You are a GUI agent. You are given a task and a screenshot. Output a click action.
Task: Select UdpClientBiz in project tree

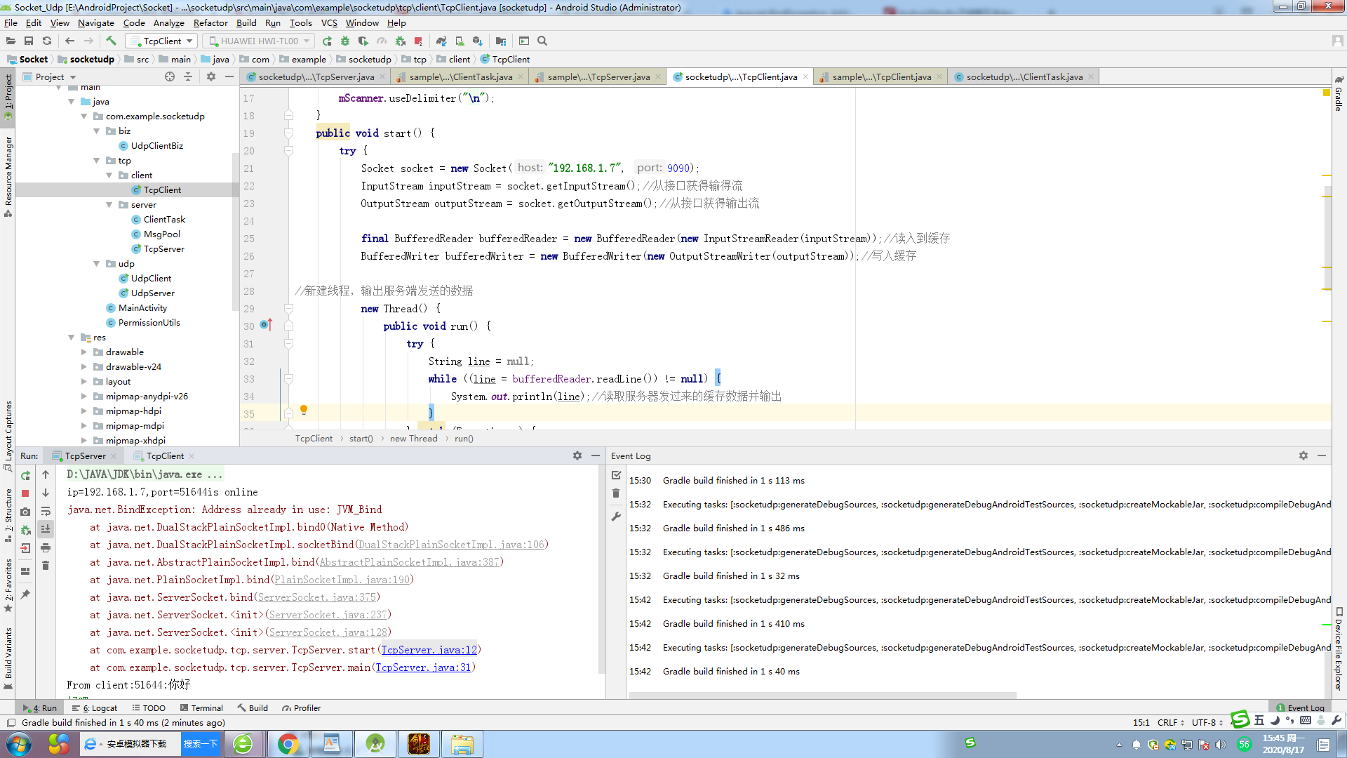coord(157,146)
